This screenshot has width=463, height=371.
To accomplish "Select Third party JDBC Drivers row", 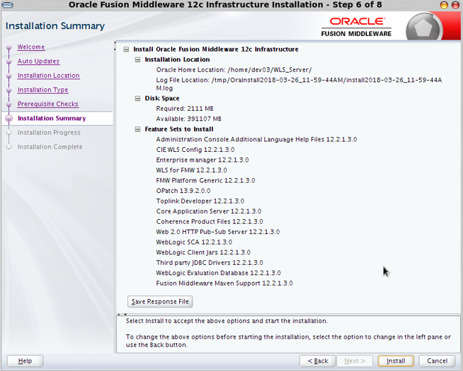I will coord(210,263).
